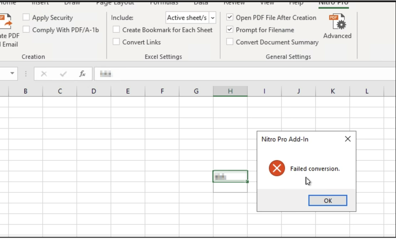Enable Convert Document Summary checkbox

pos(230,41)
